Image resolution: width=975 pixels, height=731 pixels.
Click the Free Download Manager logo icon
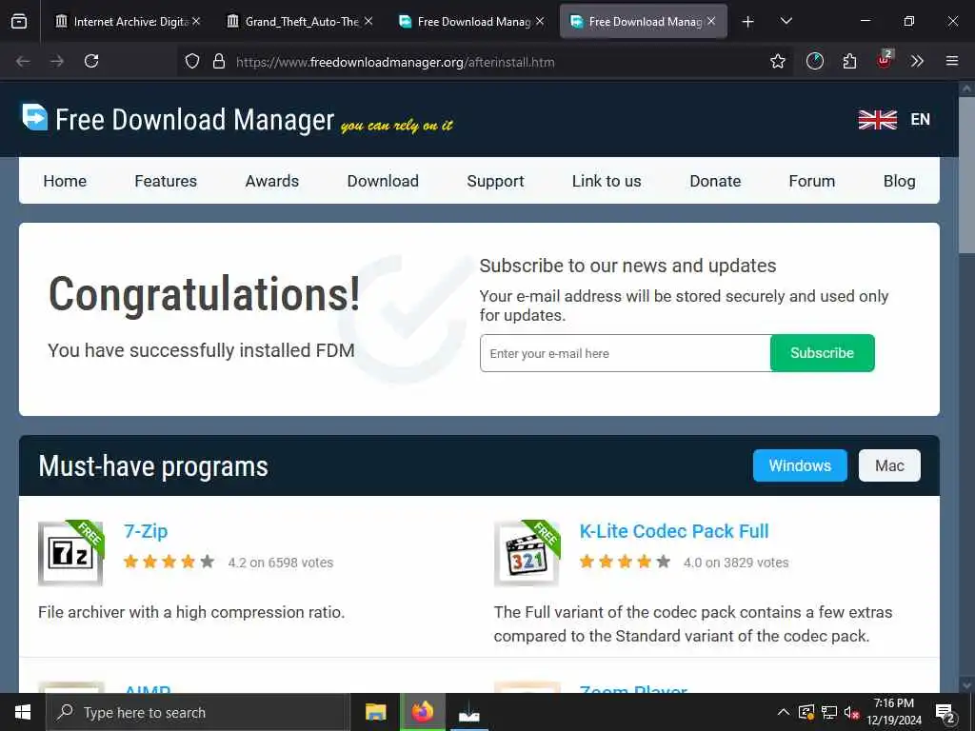(35, 117)
